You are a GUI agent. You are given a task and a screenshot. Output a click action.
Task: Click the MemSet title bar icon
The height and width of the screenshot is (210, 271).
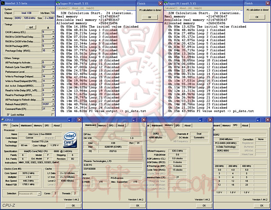tap(3, 3)
